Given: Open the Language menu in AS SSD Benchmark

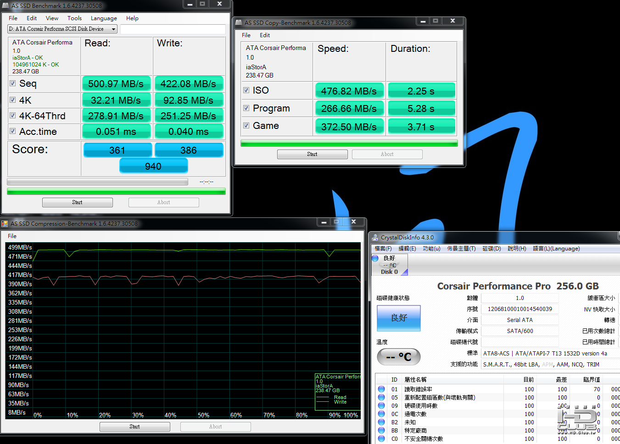Looking at the screenshot, I should (x=104, y=18).
